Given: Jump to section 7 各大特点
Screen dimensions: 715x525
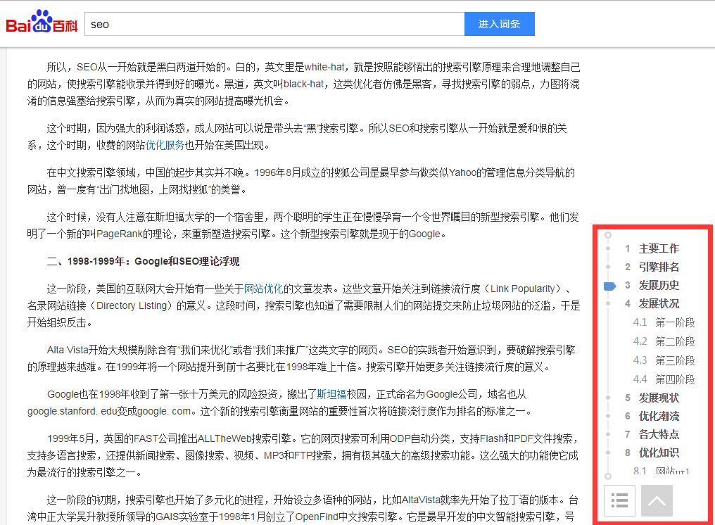Looking at the screenshot, I should click(652, 434).
